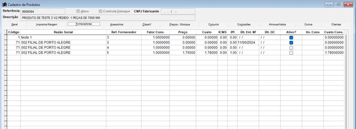The height and width of the screenshot is (129, 356).
Task: Select row marker for teste 1 row
Action: 6,37
